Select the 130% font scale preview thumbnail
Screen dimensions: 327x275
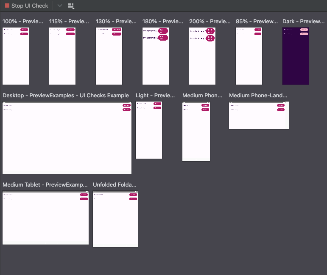click(109, 56)
